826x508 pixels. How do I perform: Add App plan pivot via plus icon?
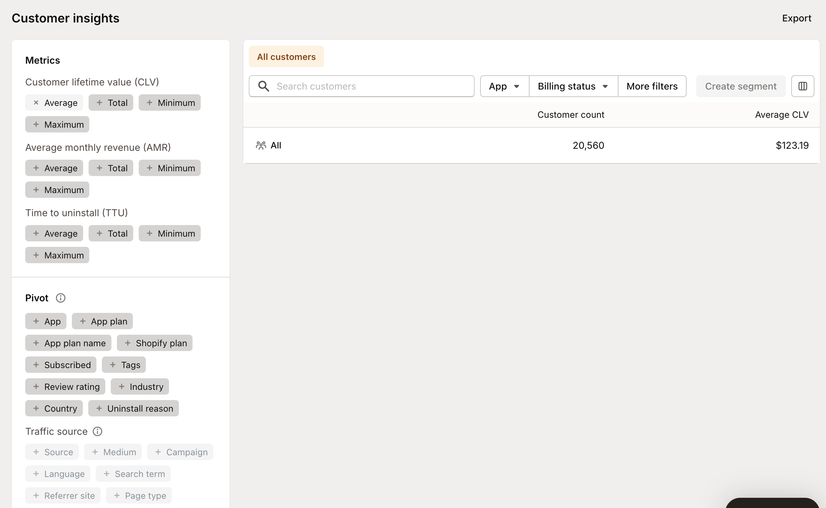point(83,321)
